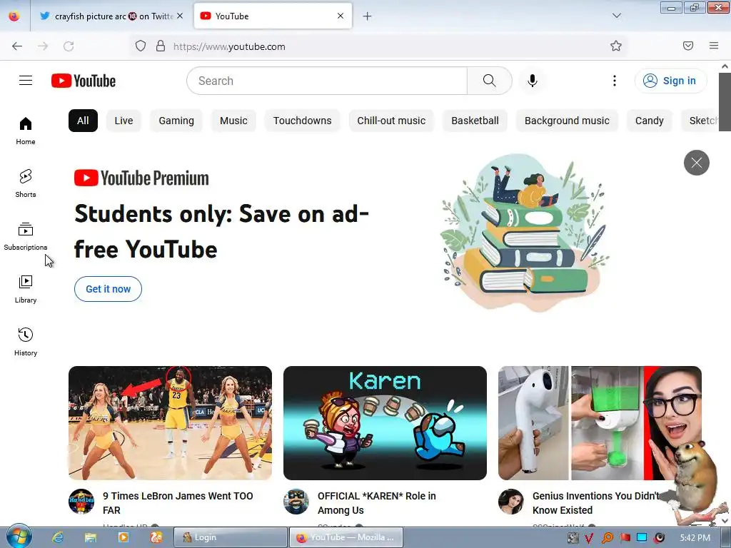
Task: Open YouTube settings three-dot menu
Action: 615,81
